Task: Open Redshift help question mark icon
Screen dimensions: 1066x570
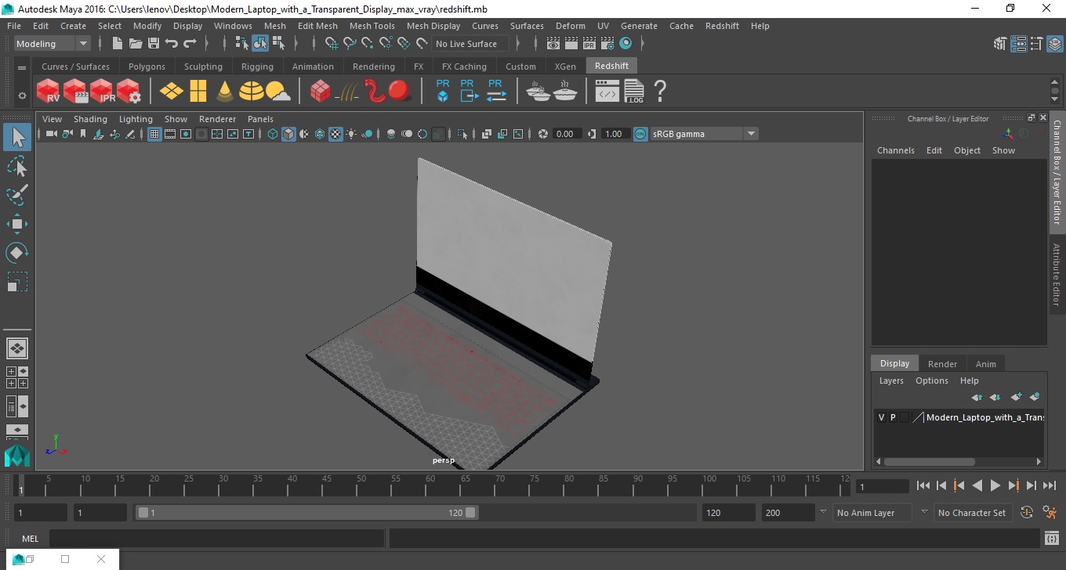Action: point(660,91)
